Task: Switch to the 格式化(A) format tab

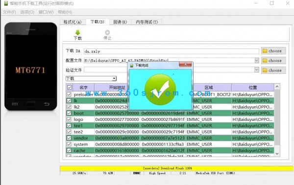Action: (73, 22)
